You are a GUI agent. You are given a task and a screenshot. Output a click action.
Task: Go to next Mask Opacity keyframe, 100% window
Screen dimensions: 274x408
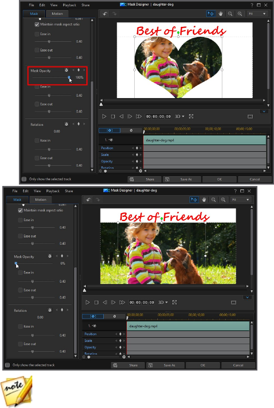pos(84,70)
